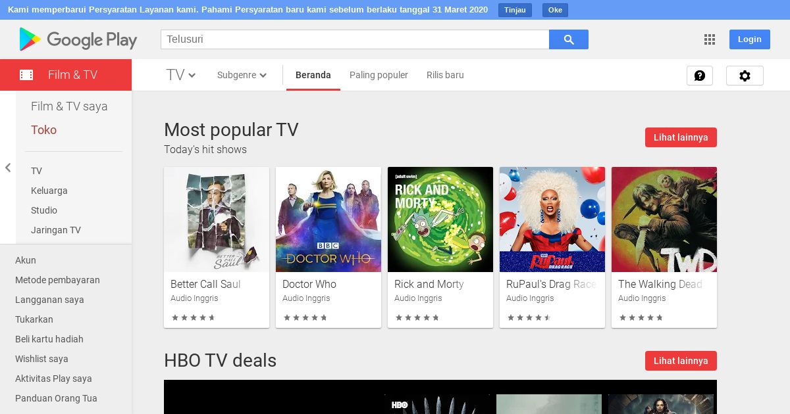Click the film strip icon beside Film & TV
This screenshot has width=790, height=414.
pyautogui.click(x=26, y=75)
